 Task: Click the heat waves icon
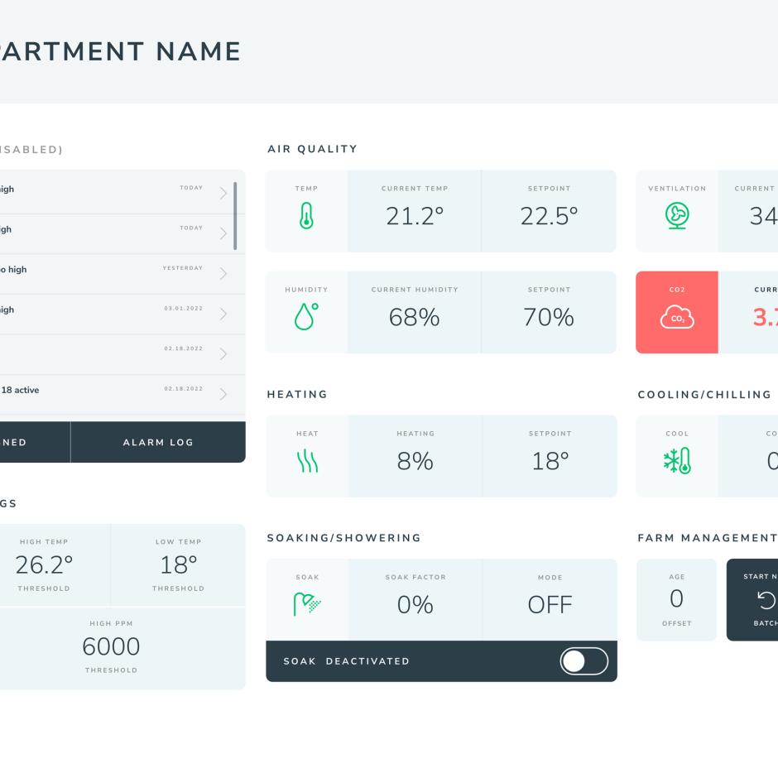307,461
